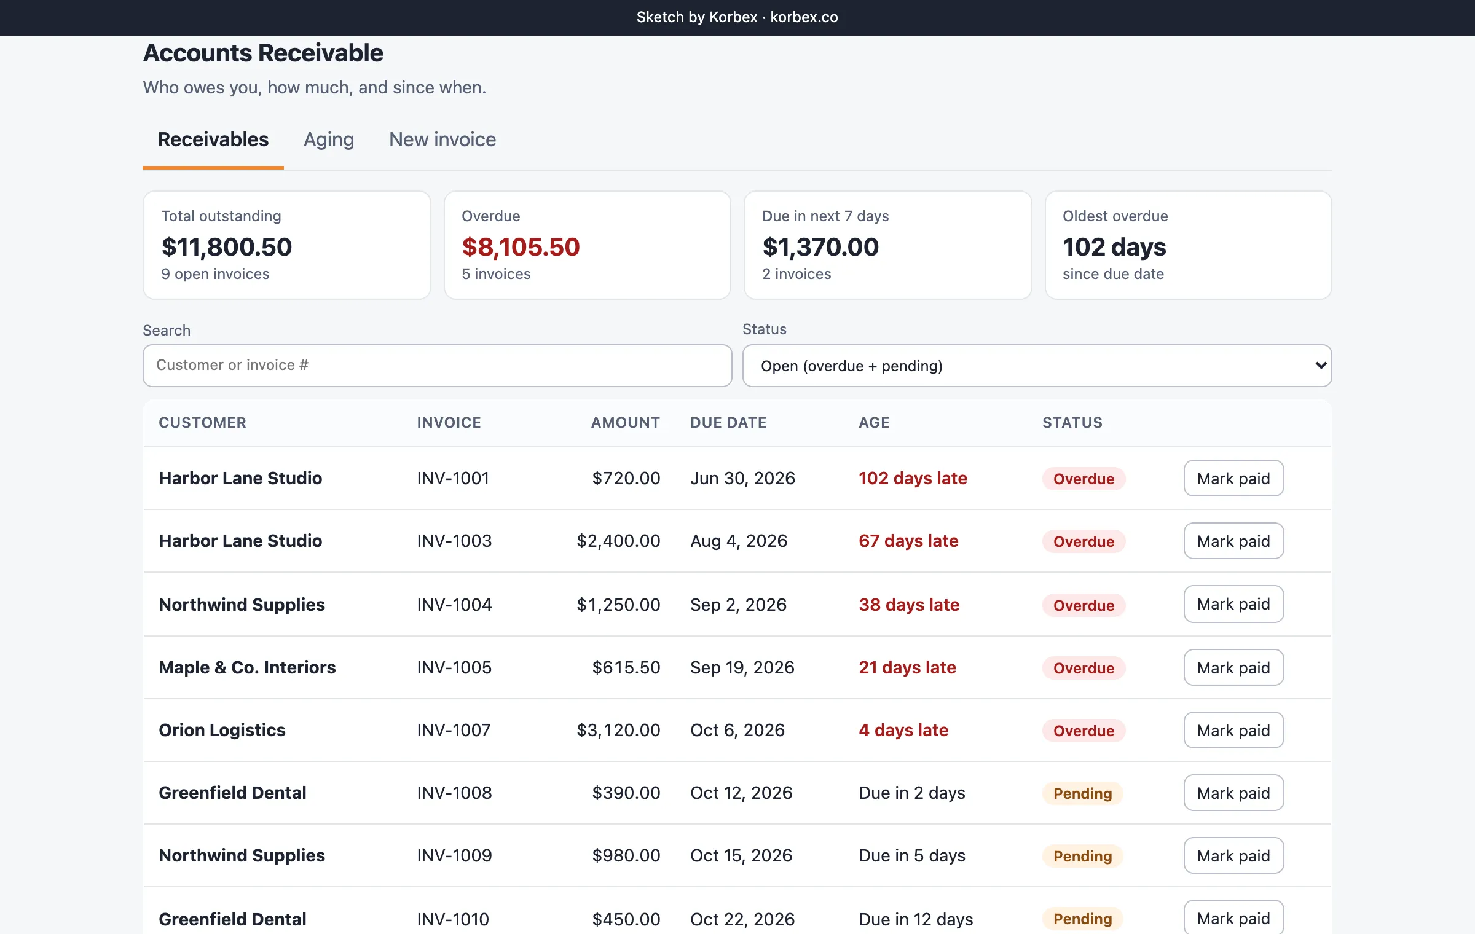1475x934 pixels.
Task: Select Maple & Co. Interiors customer name
Action: (x=247, y=667)
